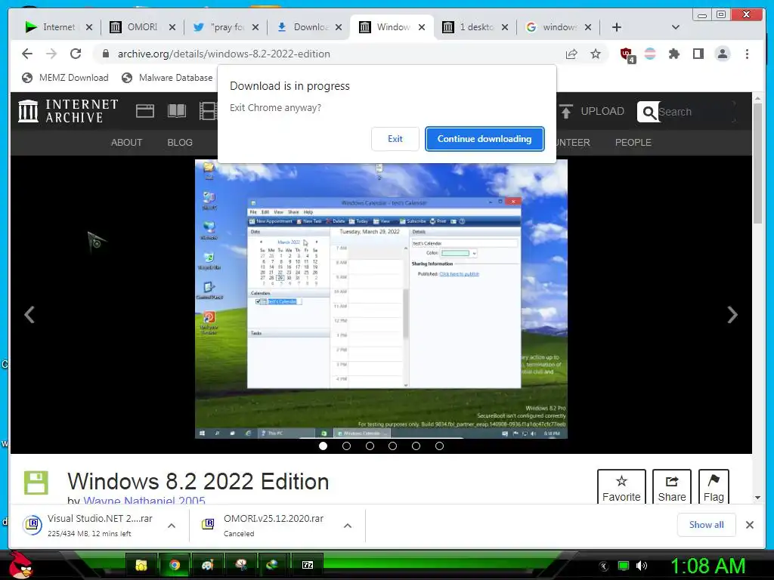Click the volume speaker tray icon

coord(642,566)
